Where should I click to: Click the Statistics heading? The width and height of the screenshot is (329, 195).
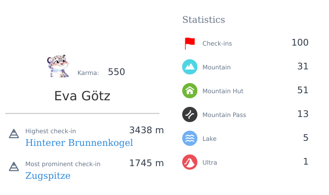tap(203, 20)
